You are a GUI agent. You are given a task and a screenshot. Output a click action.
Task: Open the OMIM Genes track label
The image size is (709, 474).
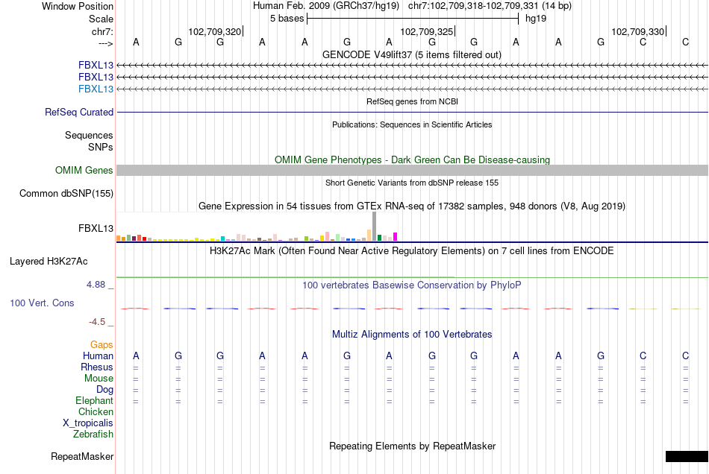tap(84, 170)
